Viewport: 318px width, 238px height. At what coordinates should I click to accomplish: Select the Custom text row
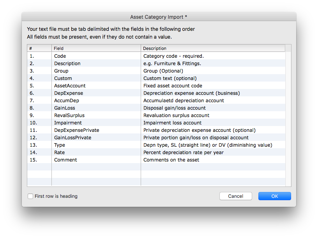click(x=156, y=78)
